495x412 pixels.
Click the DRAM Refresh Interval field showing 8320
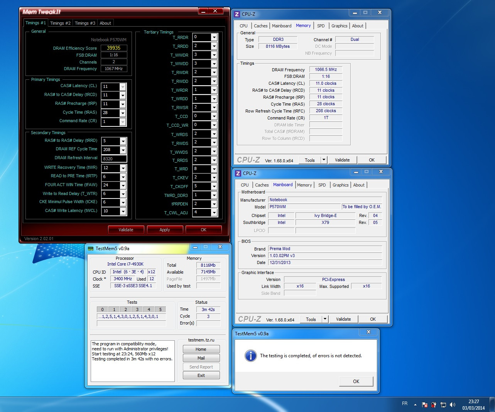click(114, 159)
